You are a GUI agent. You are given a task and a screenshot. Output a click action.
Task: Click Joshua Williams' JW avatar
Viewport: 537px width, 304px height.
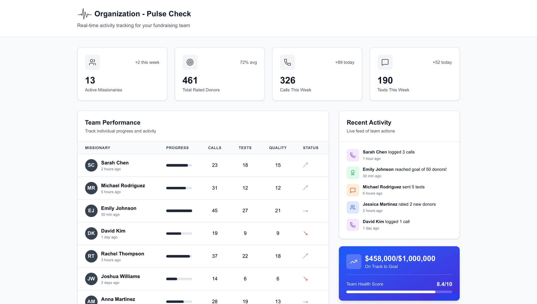(x=91, y=279)
